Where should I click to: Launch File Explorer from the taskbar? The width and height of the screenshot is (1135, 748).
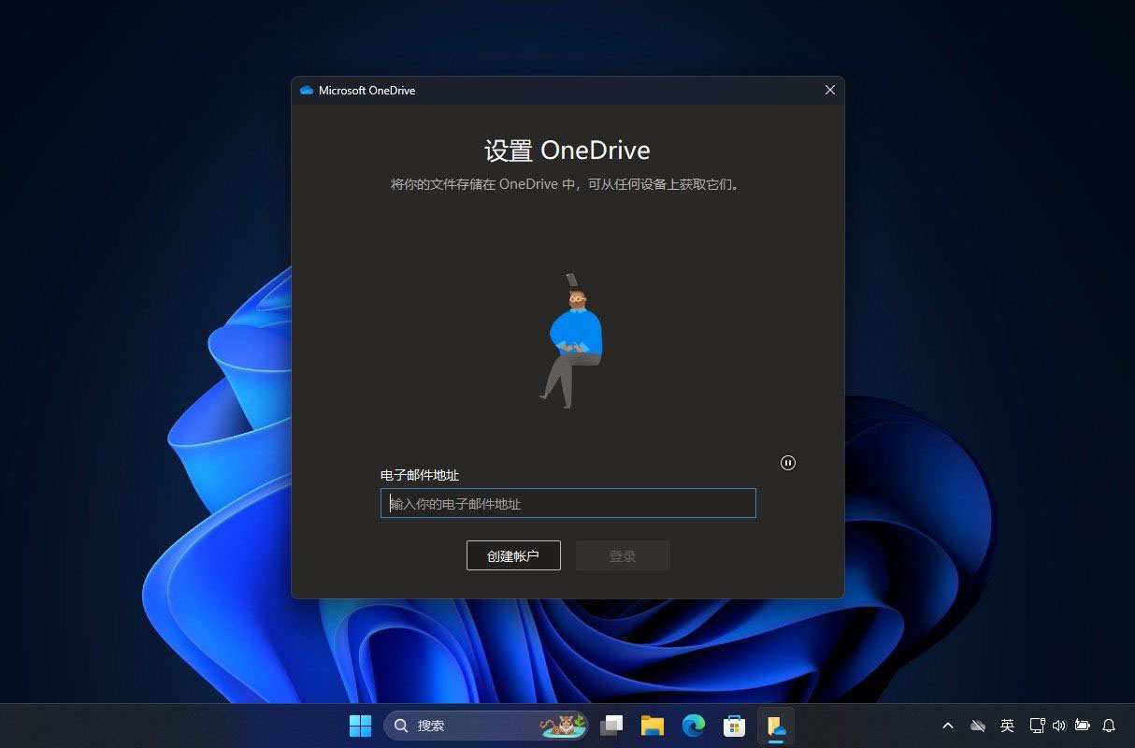click(653, 726)
